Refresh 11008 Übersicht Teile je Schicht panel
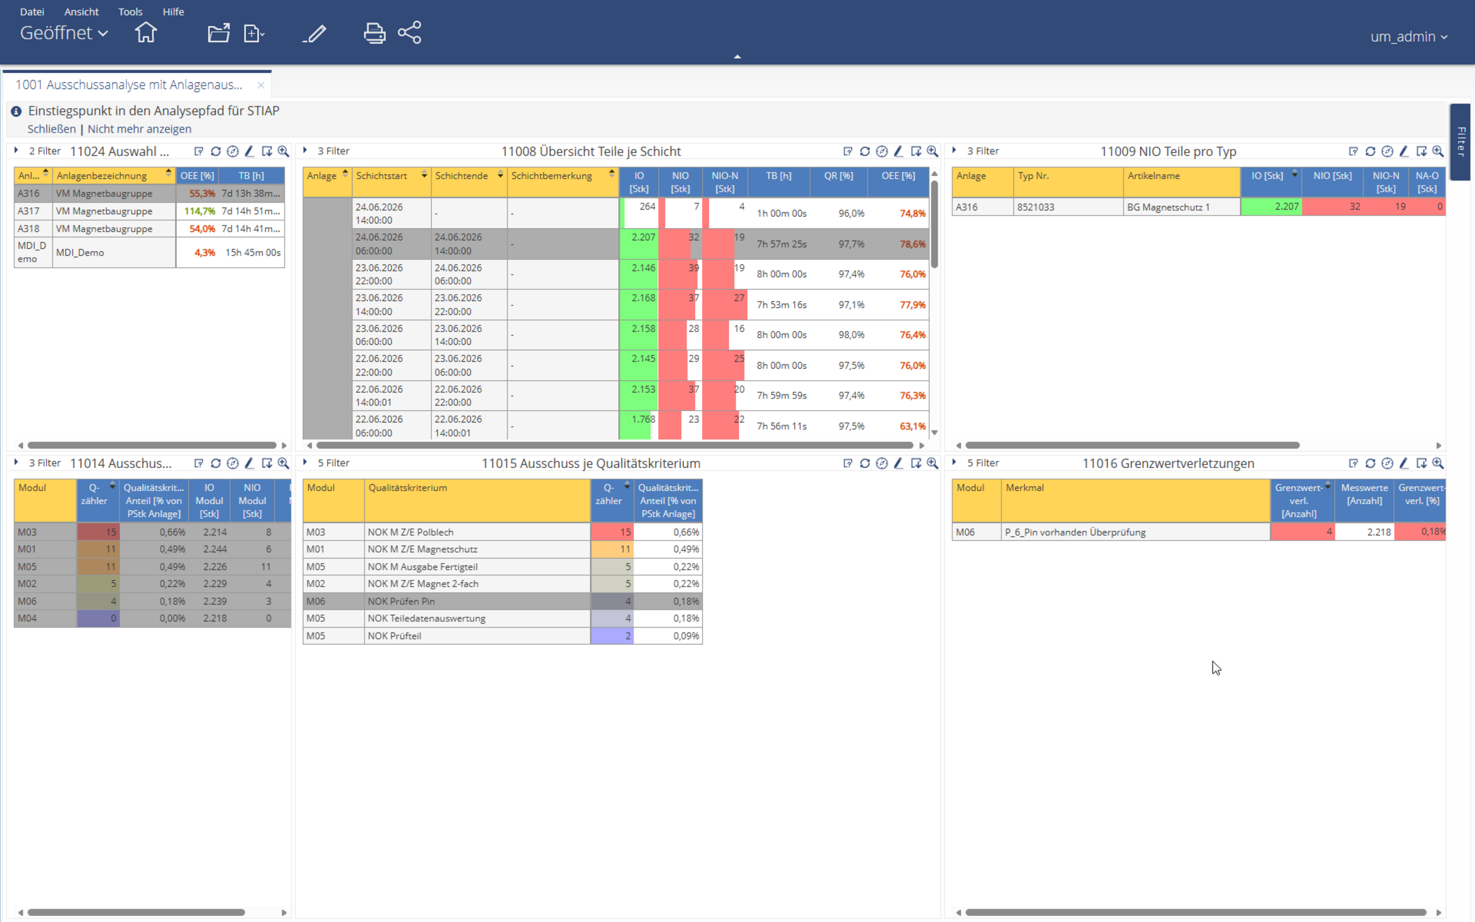This screenshot has width=1475, height=922. click(x=865, y=151)
